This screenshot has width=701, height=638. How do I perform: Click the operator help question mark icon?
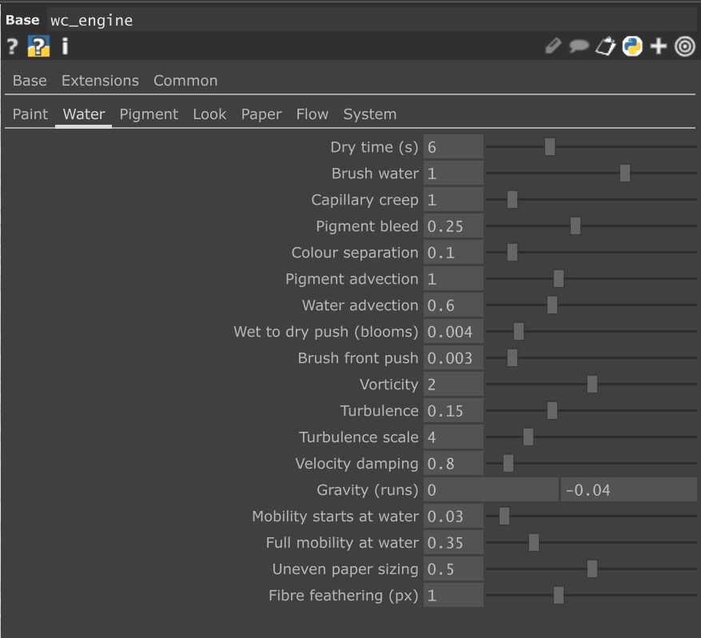[12, 46]
